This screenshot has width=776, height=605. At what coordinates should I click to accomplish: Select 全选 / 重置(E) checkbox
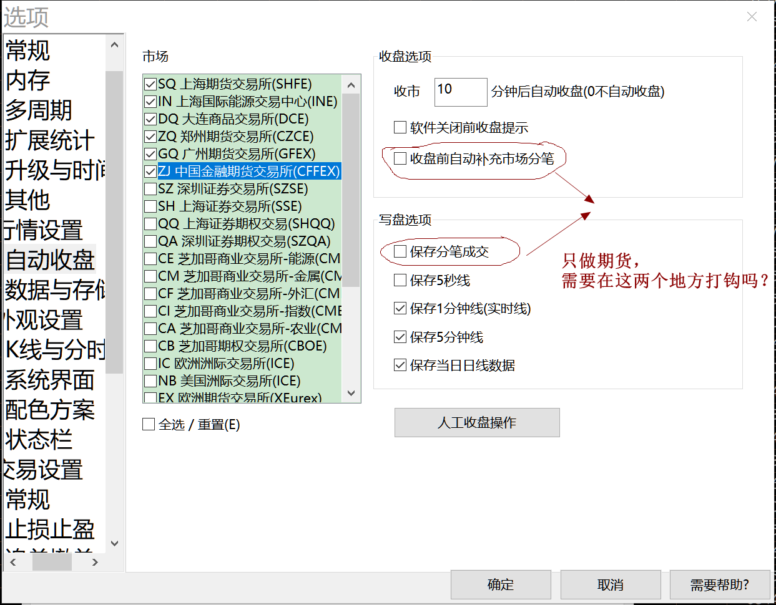149,424
